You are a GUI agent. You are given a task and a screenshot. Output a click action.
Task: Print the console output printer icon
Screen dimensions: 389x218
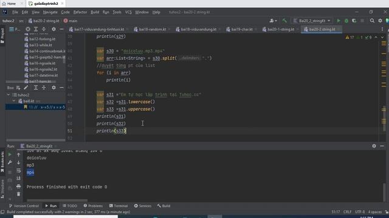pyautogui.click(x=18, y=186)
